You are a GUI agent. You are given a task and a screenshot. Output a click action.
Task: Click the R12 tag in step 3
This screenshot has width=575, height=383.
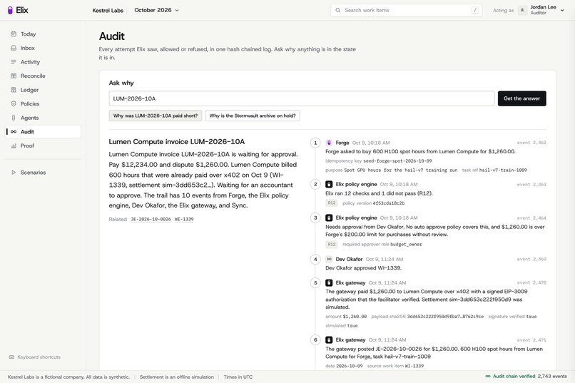click(332, 244)
